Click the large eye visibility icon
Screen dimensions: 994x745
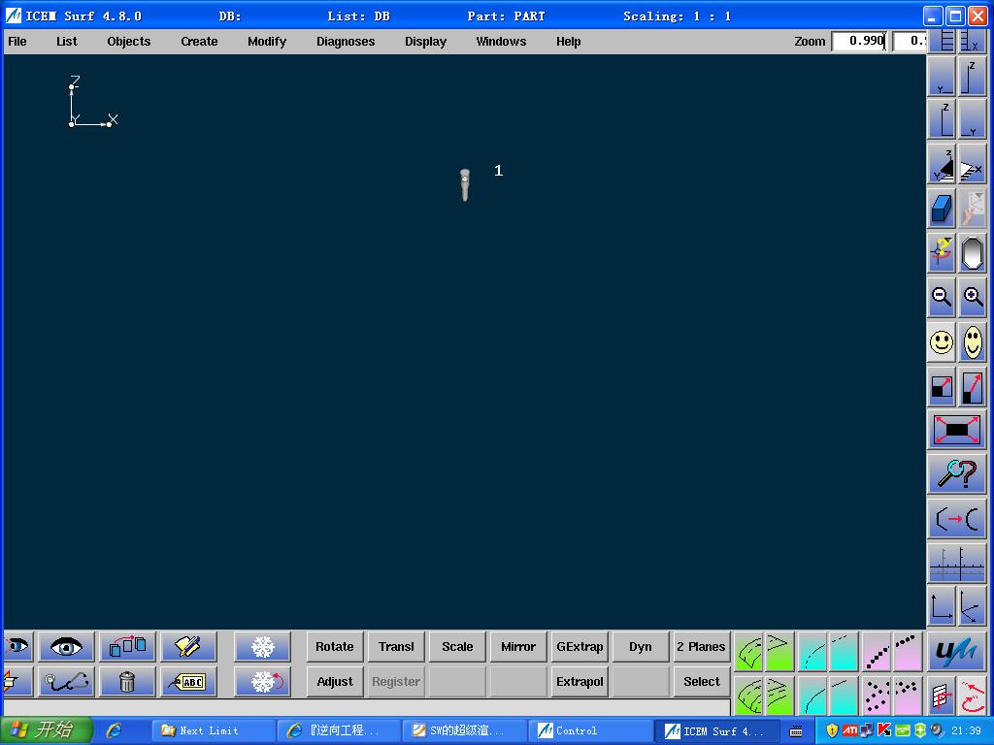pos(67,647)
